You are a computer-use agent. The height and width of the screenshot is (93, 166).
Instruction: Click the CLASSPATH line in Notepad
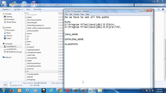[71, 44]
